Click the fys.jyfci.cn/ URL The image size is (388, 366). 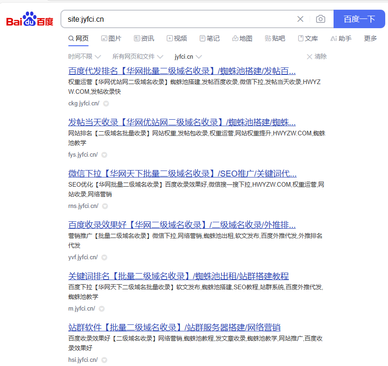click(83, 155)
